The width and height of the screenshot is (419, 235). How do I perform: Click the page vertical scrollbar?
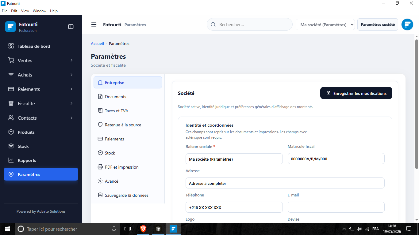click(x=417, y=104)
